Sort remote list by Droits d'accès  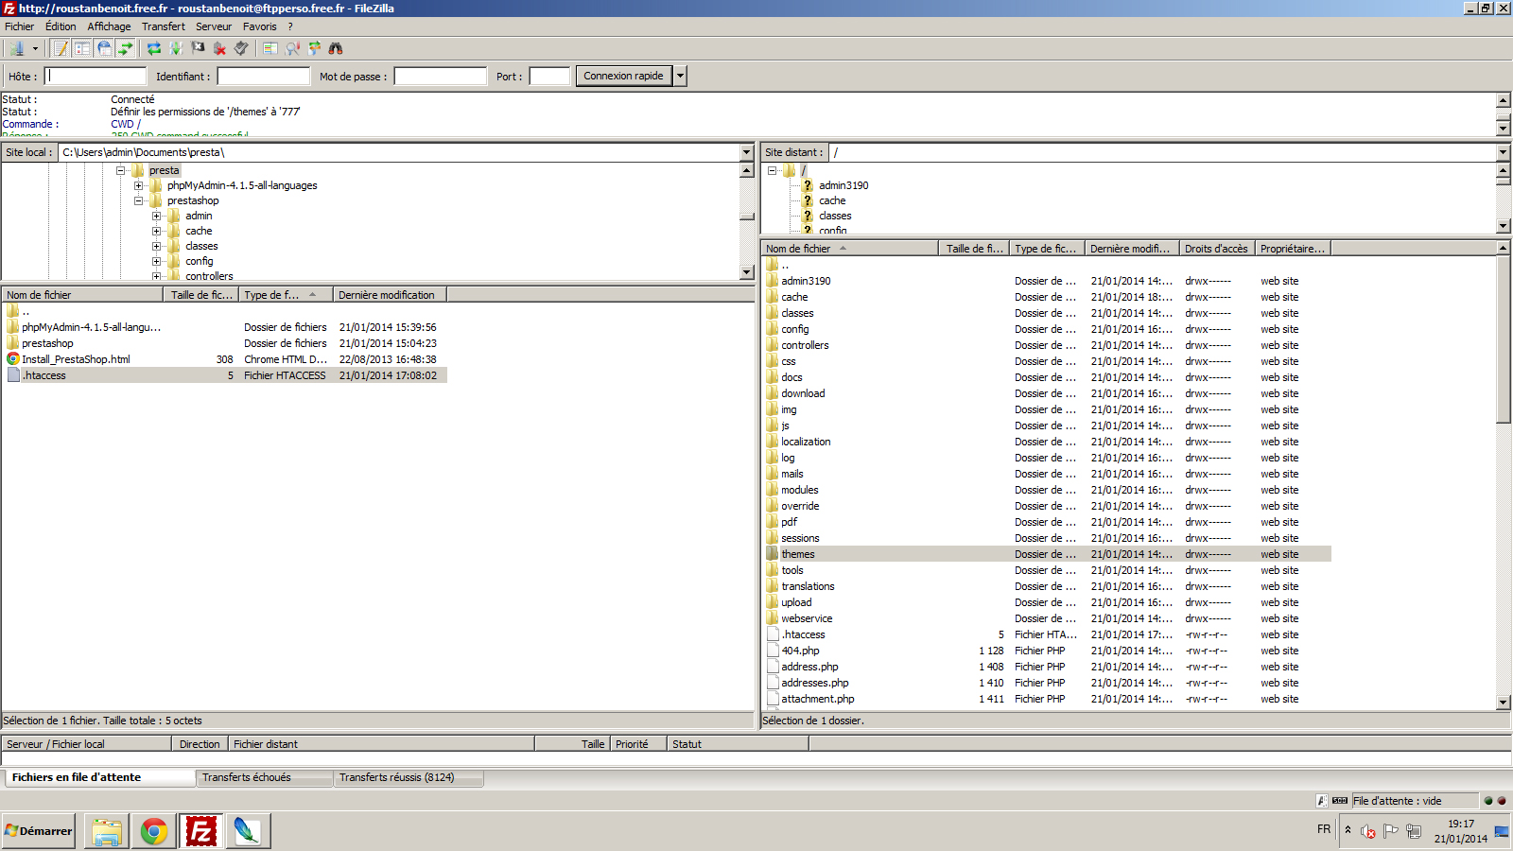point(1217,249)
